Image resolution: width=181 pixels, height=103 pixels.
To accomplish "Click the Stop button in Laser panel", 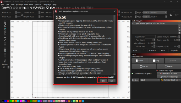I will click(156, 61).
